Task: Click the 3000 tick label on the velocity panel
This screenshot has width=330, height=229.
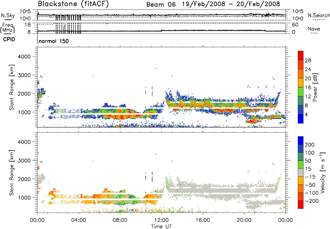Action: coord(24,160)
